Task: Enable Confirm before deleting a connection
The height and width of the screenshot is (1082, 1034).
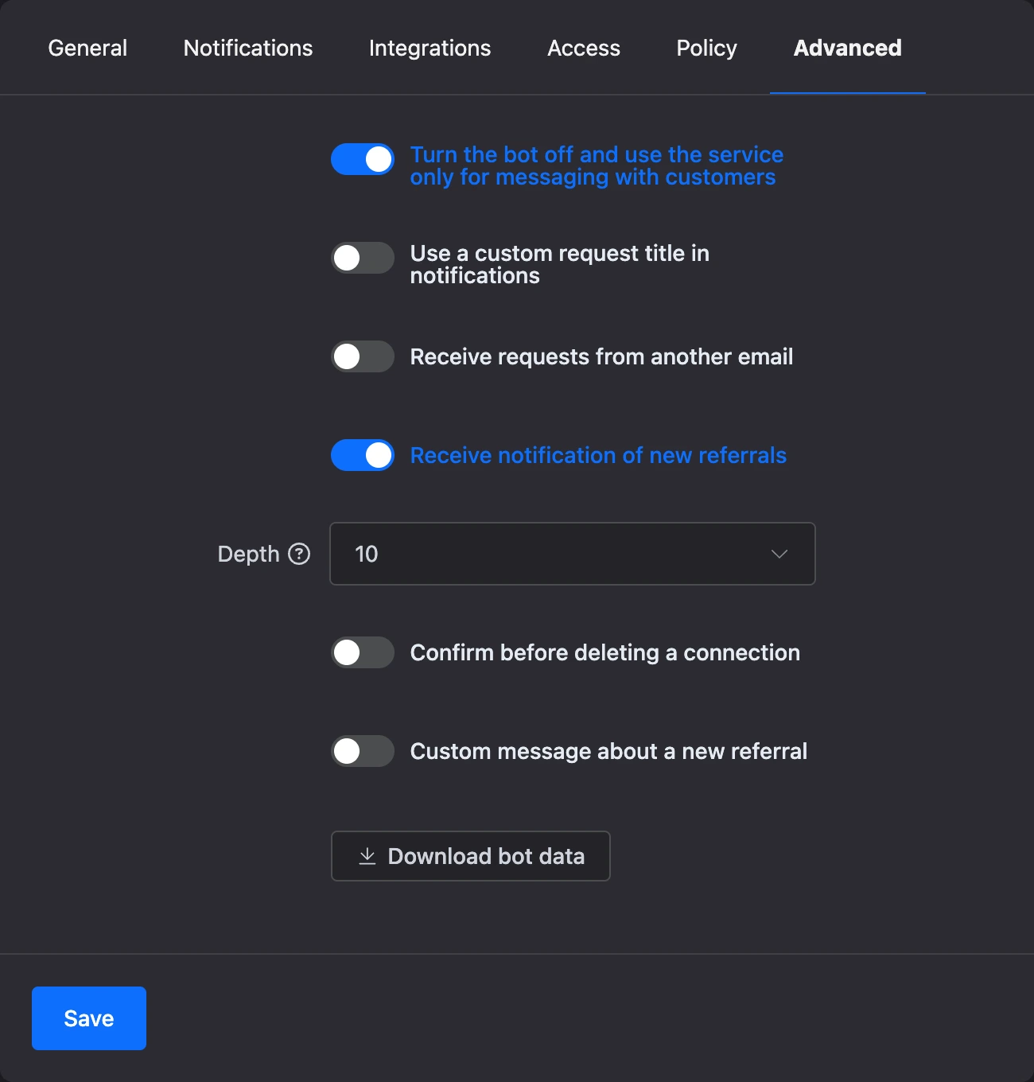Action: point(363,652)
